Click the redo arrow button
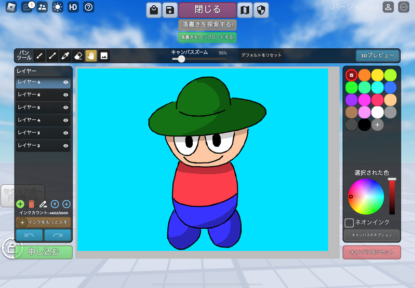This screenshot has width=415, height=288. point(58,235)
